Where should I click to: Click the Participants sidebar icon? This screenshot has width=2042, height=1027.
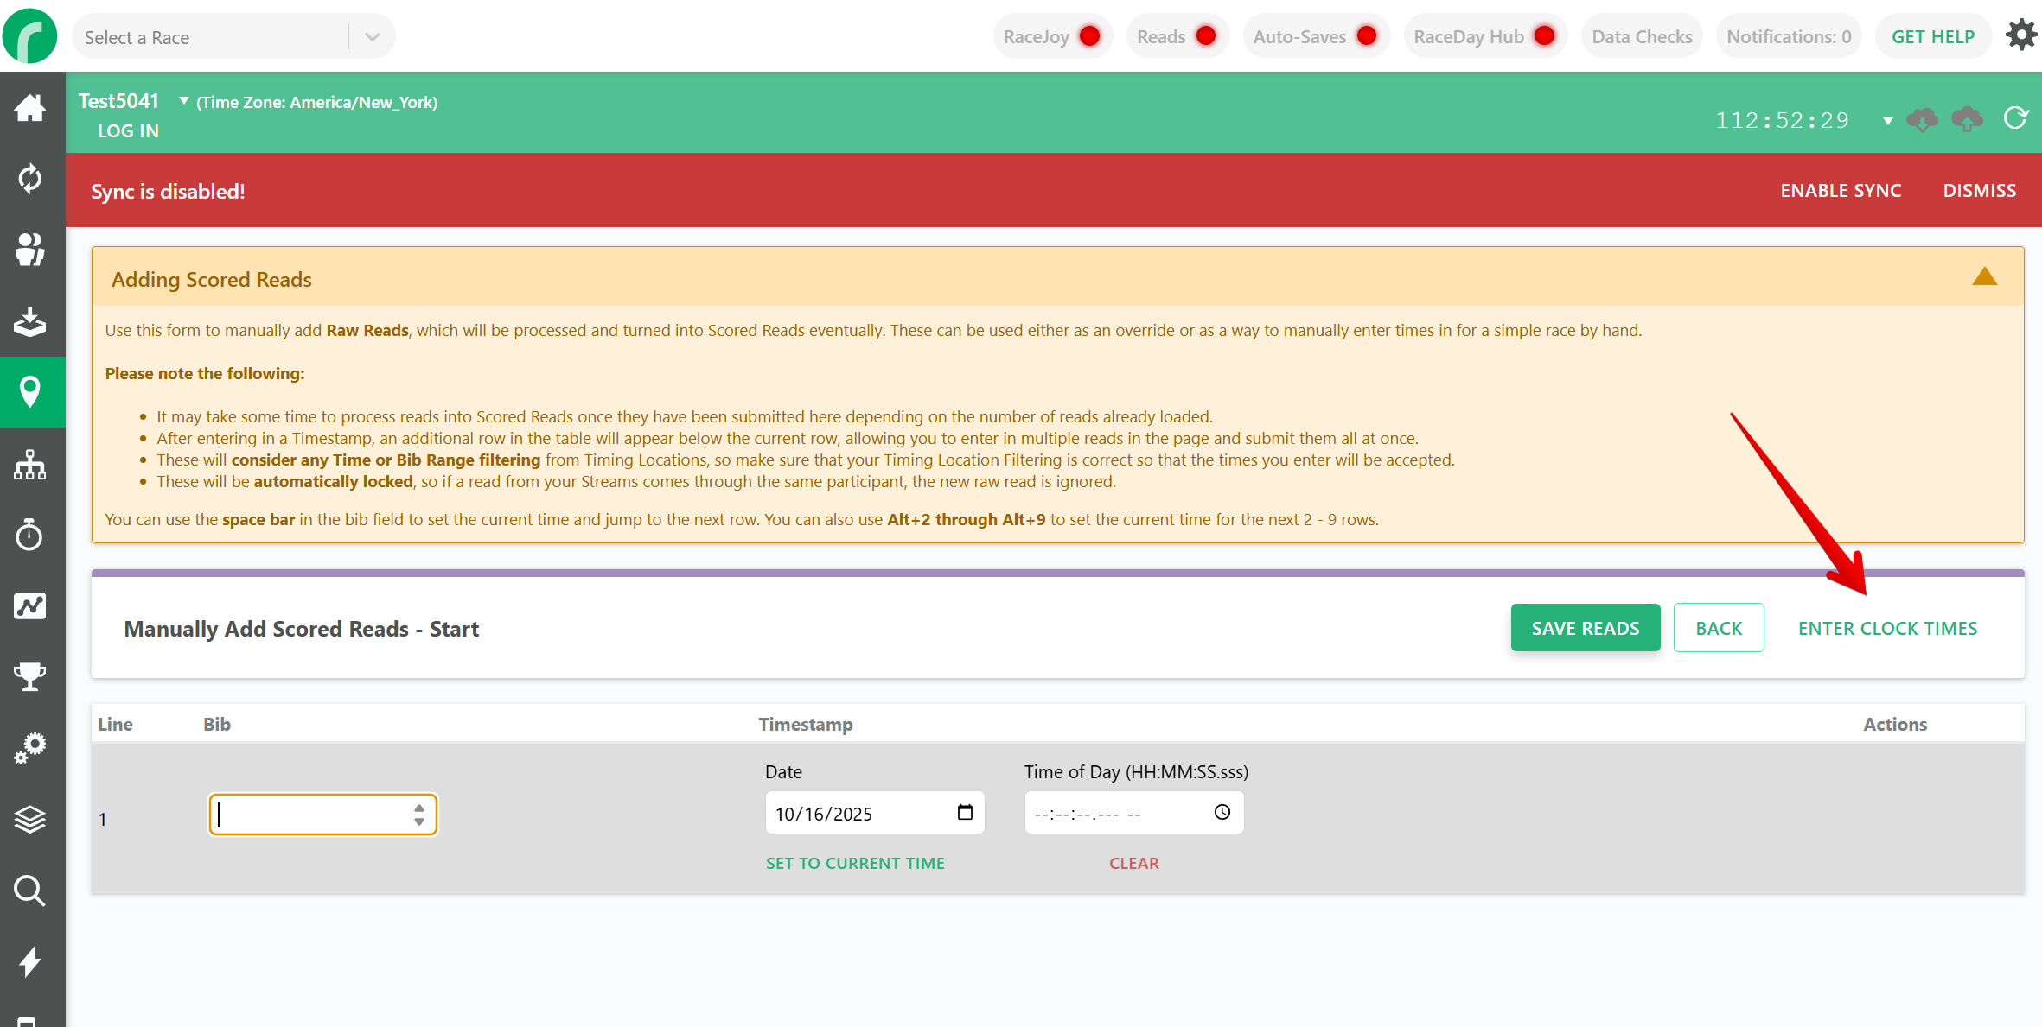click(30, 250)
